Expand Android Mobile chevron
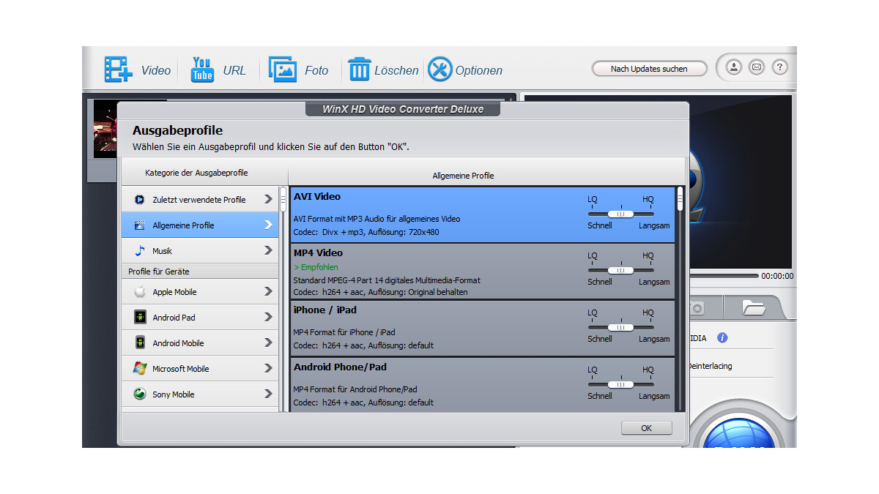Screen dimensions: 879x494 (268, 343)
